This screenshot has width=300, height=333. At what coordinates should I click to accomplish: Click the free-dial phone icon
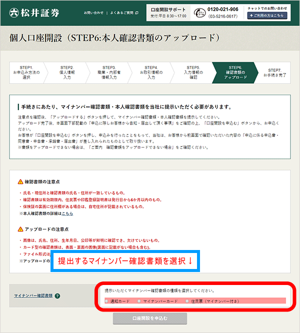pyautogui.click(x=199, y=13)
